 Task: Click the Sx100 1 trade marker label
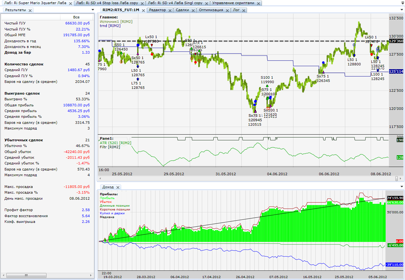[271, 110]
